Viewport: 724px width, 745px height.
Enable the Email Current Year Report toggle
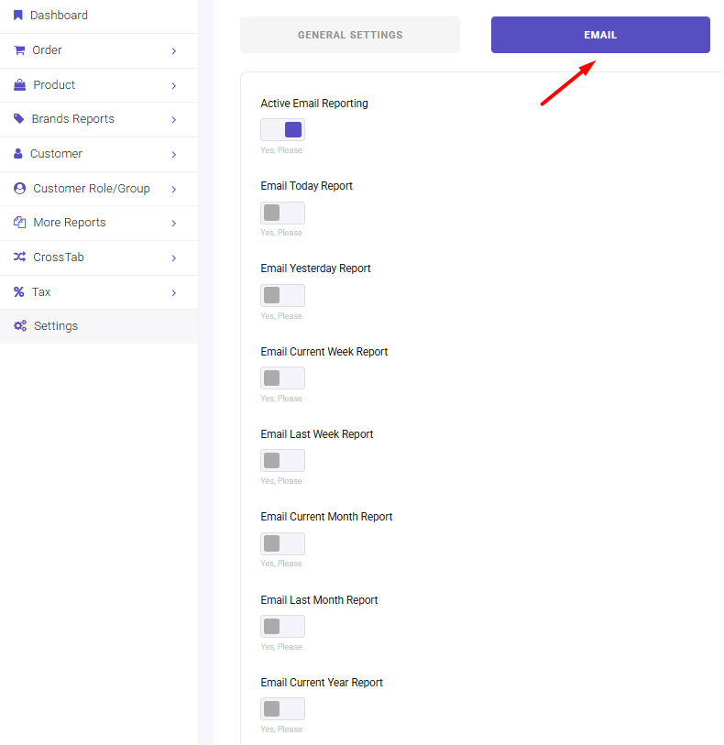point(282,709)
